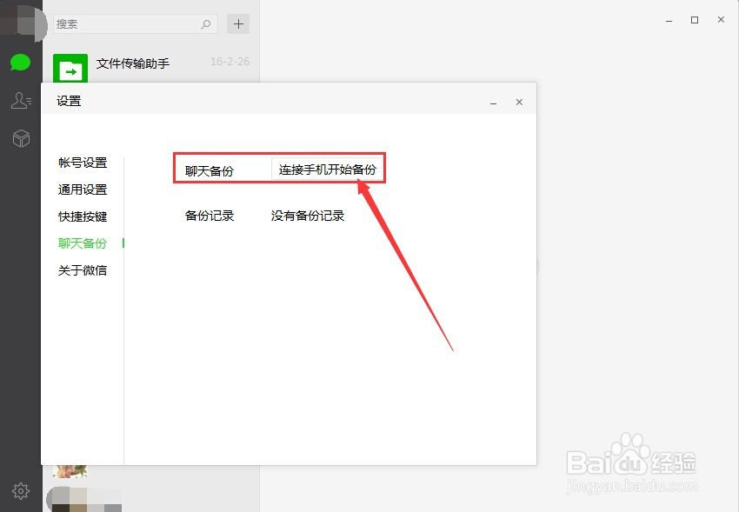Open the Favorites cube icon in sidebar
This screenshot has height=512, width=739.
click(x=21, y=138)
